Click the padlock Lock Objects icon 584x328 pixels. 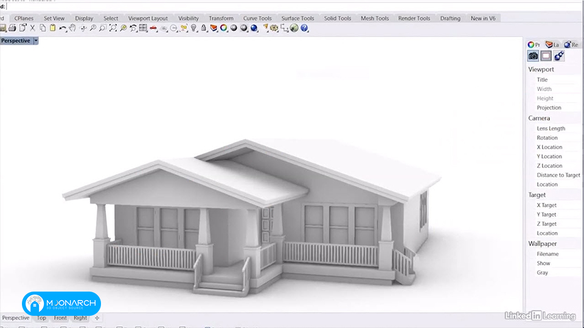(x=203, y=28)
